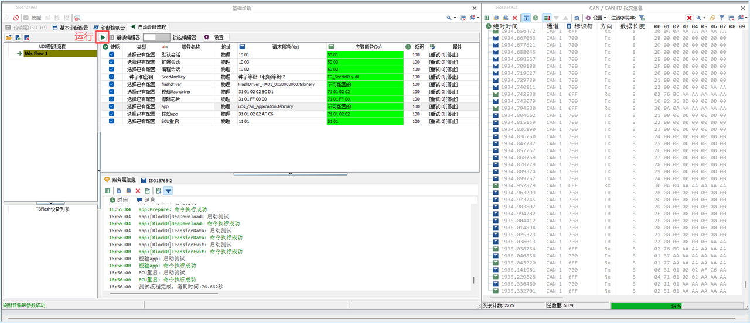The image size is (750, 323).
Task: Uncheck the 默认会话 enable checkbox
Action: click(111, 54)
